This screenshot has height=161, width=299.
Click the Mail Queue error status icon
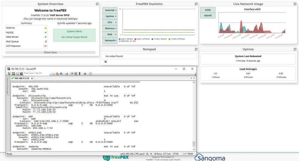tap(45, 41)
